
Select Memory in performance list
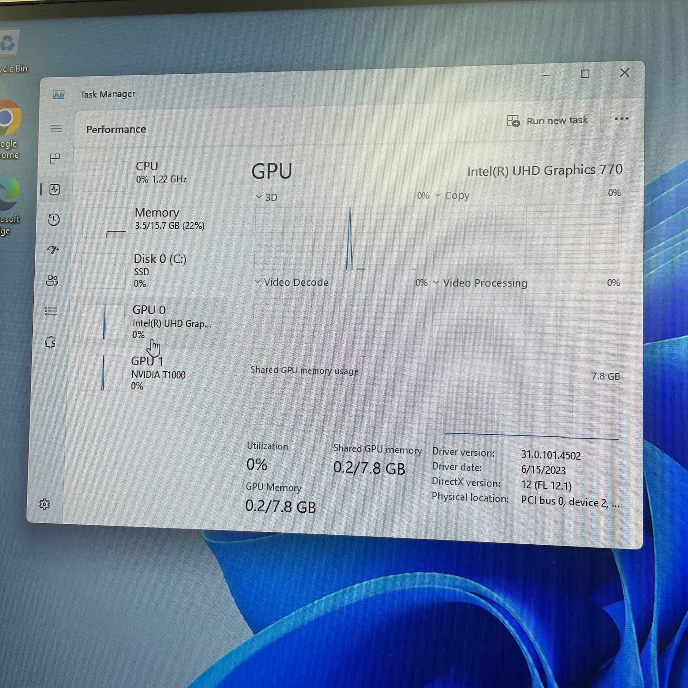151,221
